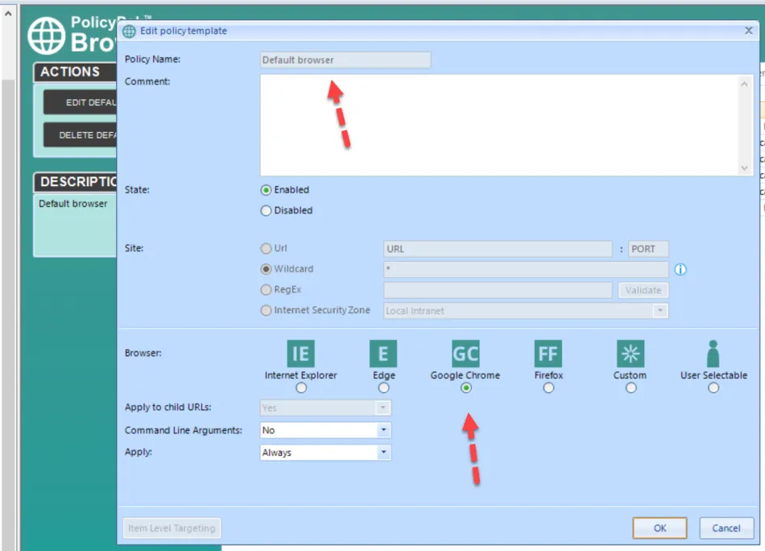Viewport: 765px width, 551px height.
Task: Click the Edge browser E icon
Action: pos(383,354)
